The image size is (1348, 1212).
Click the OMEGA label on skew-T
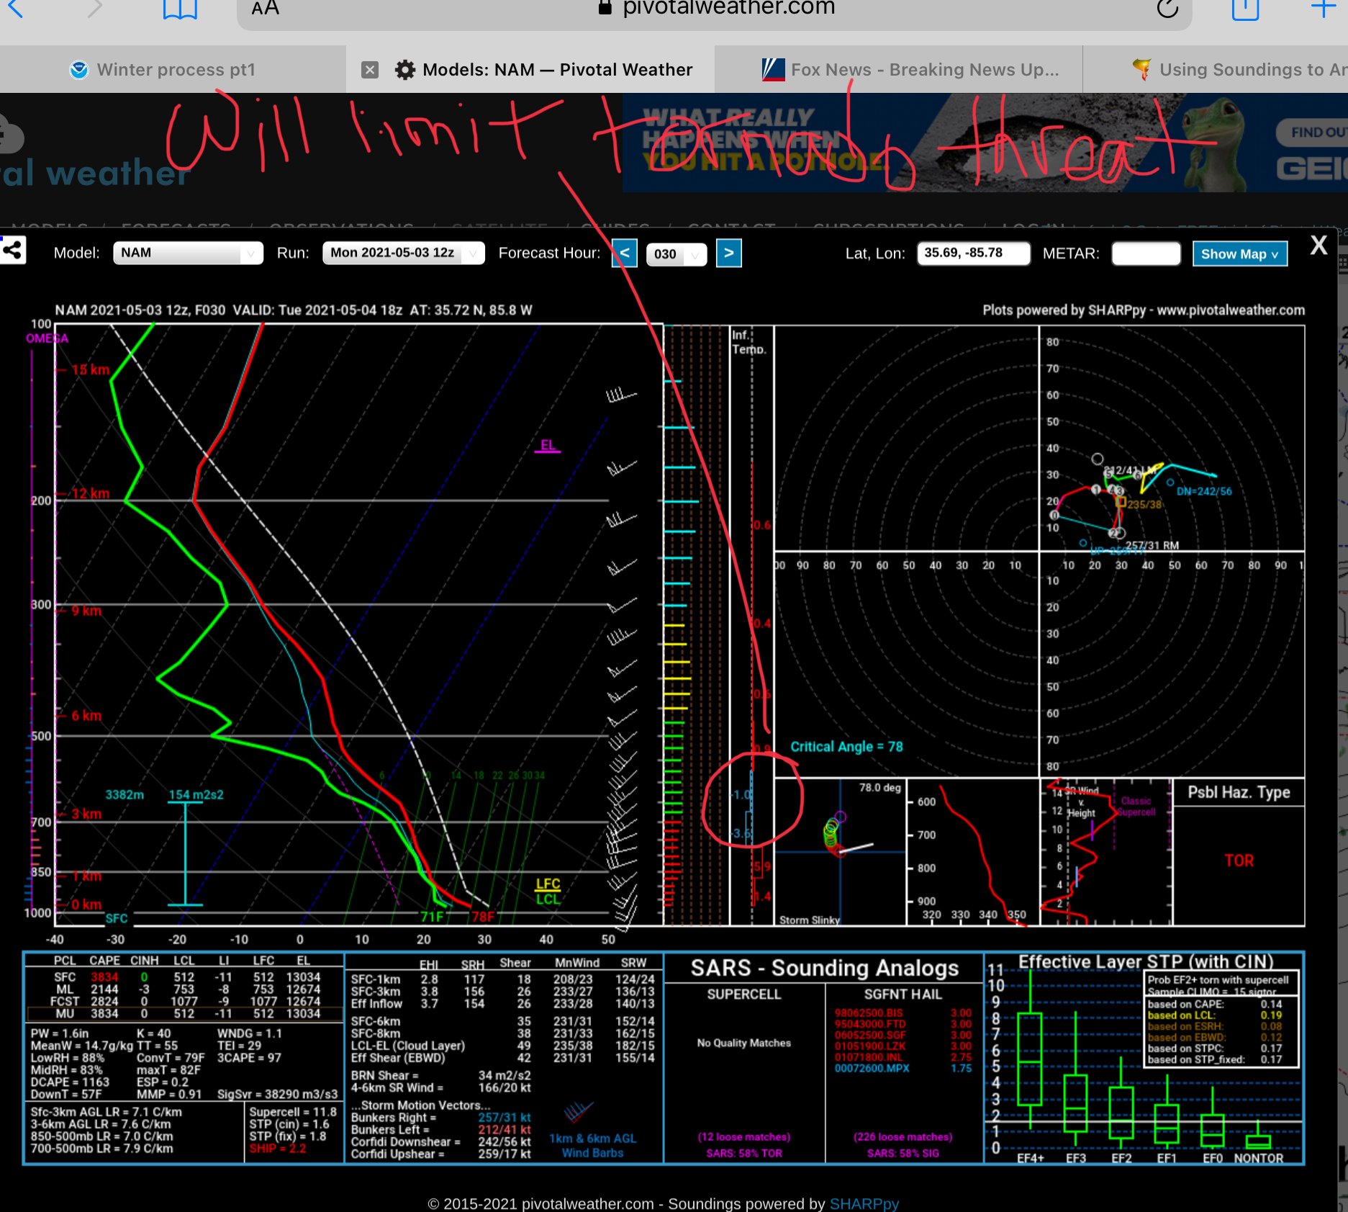[47, 338]
